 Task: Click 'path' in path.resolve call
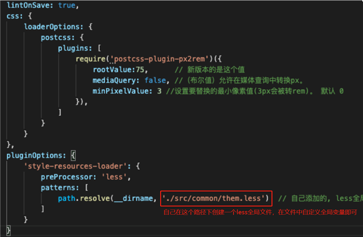coord(67,198)
